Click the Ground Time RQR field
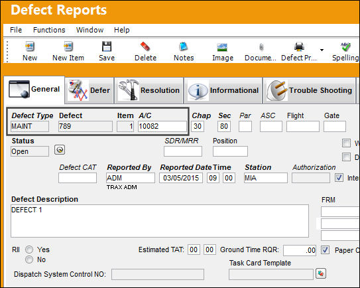This screenshot has width=360, height=288. 300,250
